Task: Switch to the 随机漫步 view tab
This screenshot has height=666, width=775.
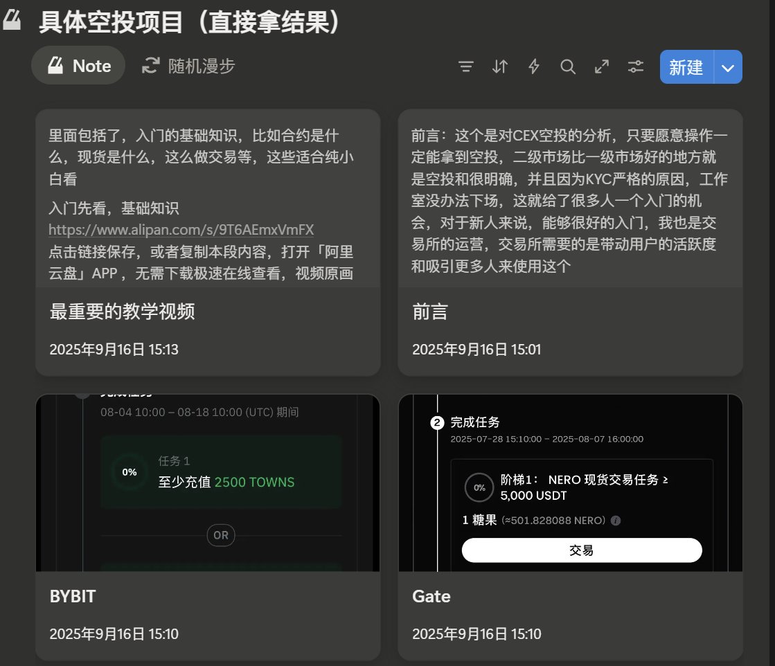Action: [188, 66]
